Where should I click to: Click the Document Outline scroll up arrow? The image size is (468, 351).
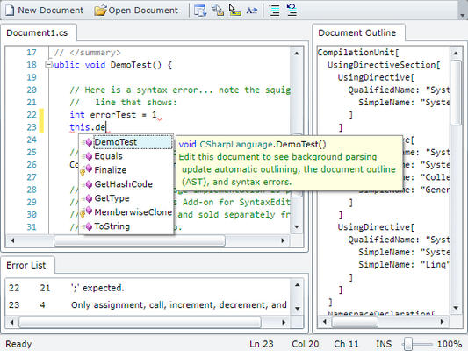(456, 54)
